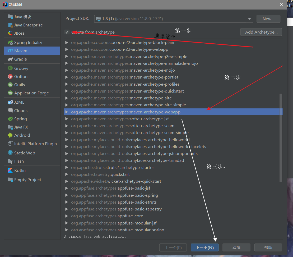Viewport: 293px width, 257px height.
Task: Click the Kotlin K icon
Action: tap(10, 170)
